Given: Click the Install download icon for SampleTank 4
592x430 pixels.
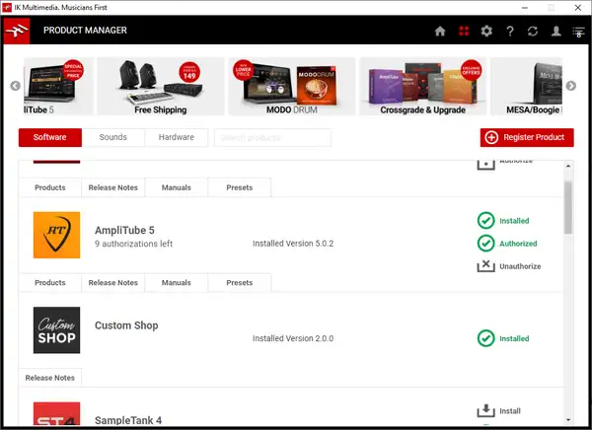Looking at the screenshot, I should [485, 410].
